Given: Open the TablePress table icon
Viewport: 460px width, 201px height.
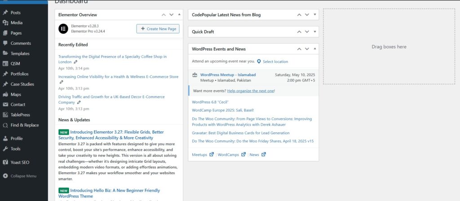Looking at the screenshot, I should point(5,115).
